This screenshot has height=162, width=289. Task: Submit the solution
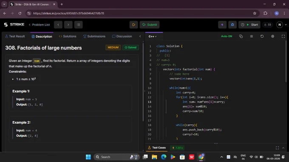[150, 25]
